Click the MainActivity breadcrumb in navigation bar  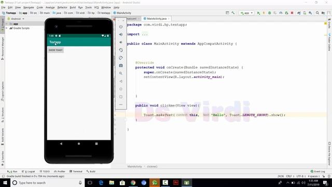coord(122,13)
